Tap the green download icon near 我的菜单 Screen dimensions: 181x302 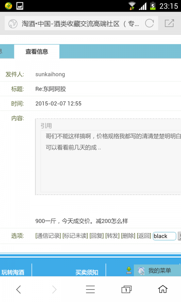click(129, 270)
